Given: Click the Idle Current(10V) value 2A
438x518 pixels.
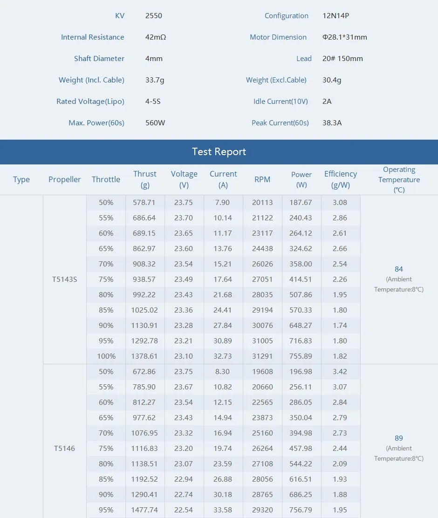Looking at the screenshot, I should pyautogui.click(x=327, y=101).
